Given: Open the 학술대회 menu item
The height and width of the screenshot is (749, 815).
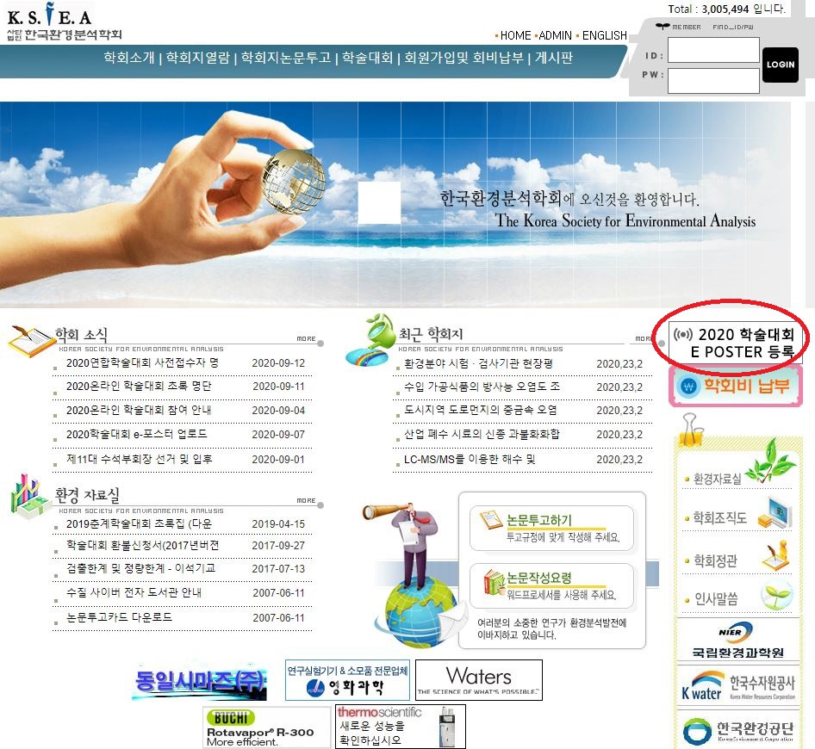Looking at the screenshot, I should pyautogui.click(x=367, y=59).
